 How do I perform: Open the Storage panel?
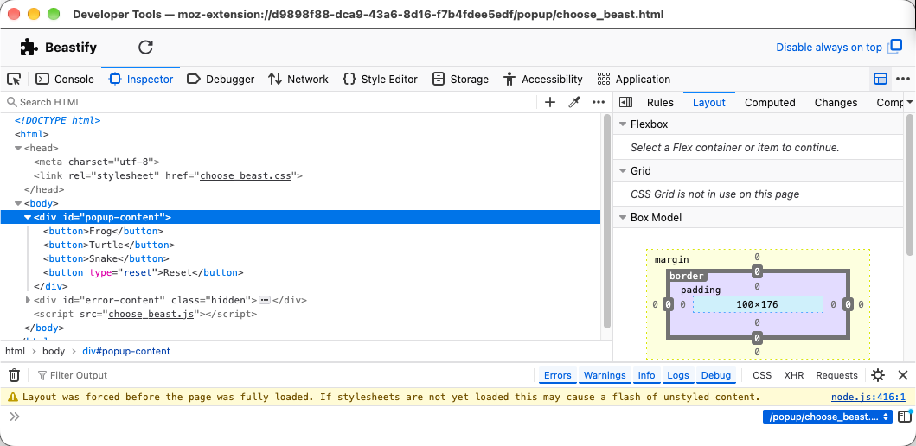pyautogui.click(x=460, y=79)
